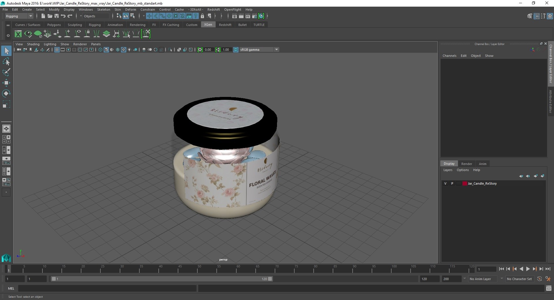Create a new scene file

[43, 16]
